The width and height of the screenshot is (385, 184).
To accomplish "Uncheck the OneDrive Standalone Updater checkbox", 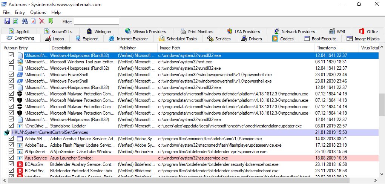I will 11,126.
